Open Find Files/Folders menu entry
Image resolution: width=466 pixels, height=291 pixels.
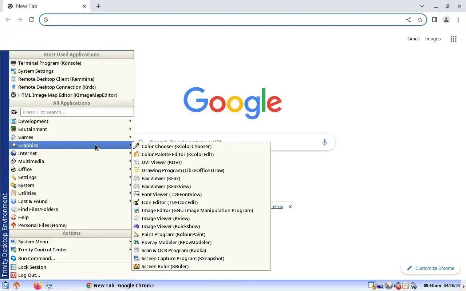tap(71, 209)
